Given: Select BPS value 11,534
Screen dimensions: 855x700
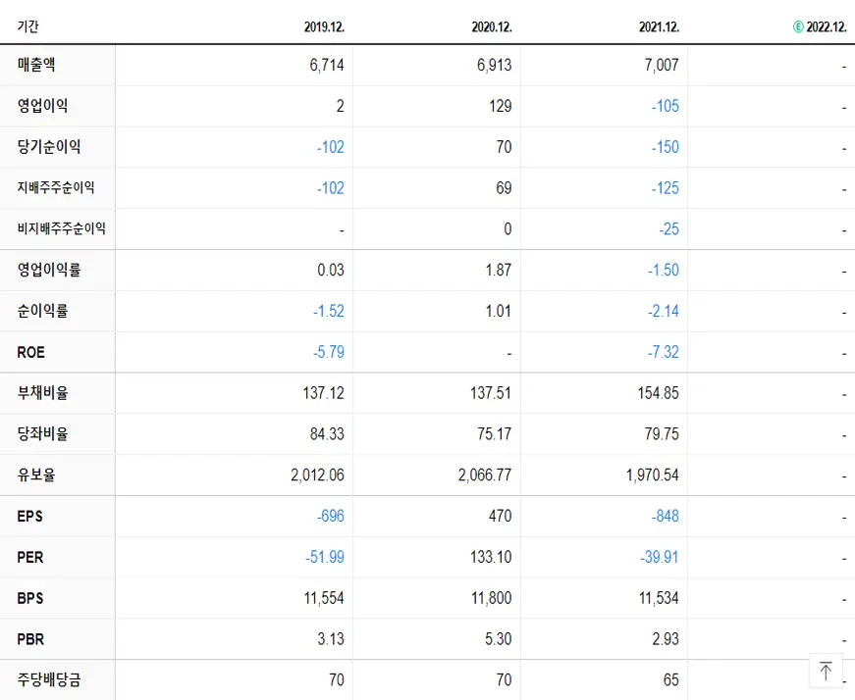Looking at the screenshot, I should (x=659, y=598).
